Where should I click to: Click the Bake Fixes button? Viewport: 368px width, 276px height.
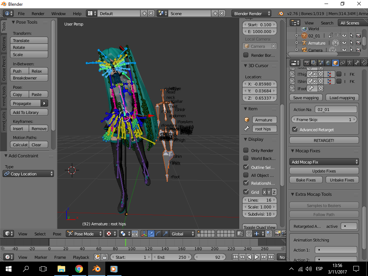[x=306, y=180]
